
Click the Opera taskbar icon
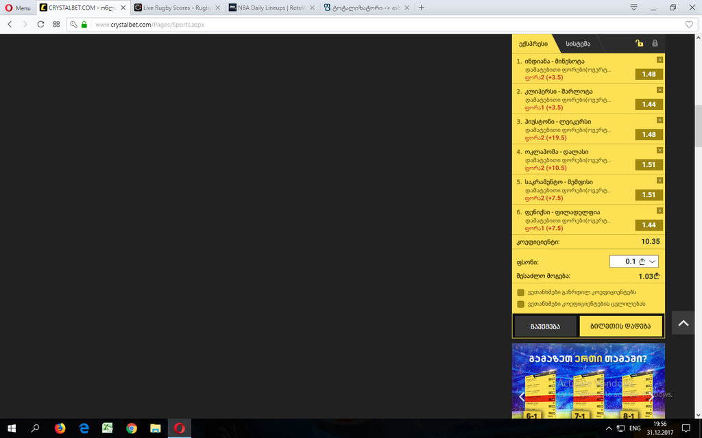point(180,428)
